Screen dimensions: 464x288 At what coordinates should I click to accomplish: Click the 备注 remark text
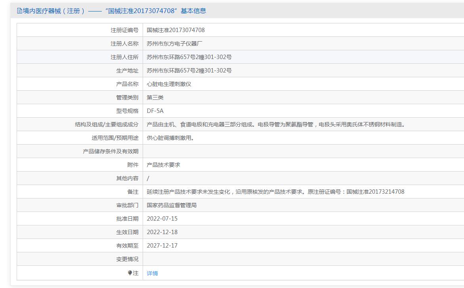[275, 192]
